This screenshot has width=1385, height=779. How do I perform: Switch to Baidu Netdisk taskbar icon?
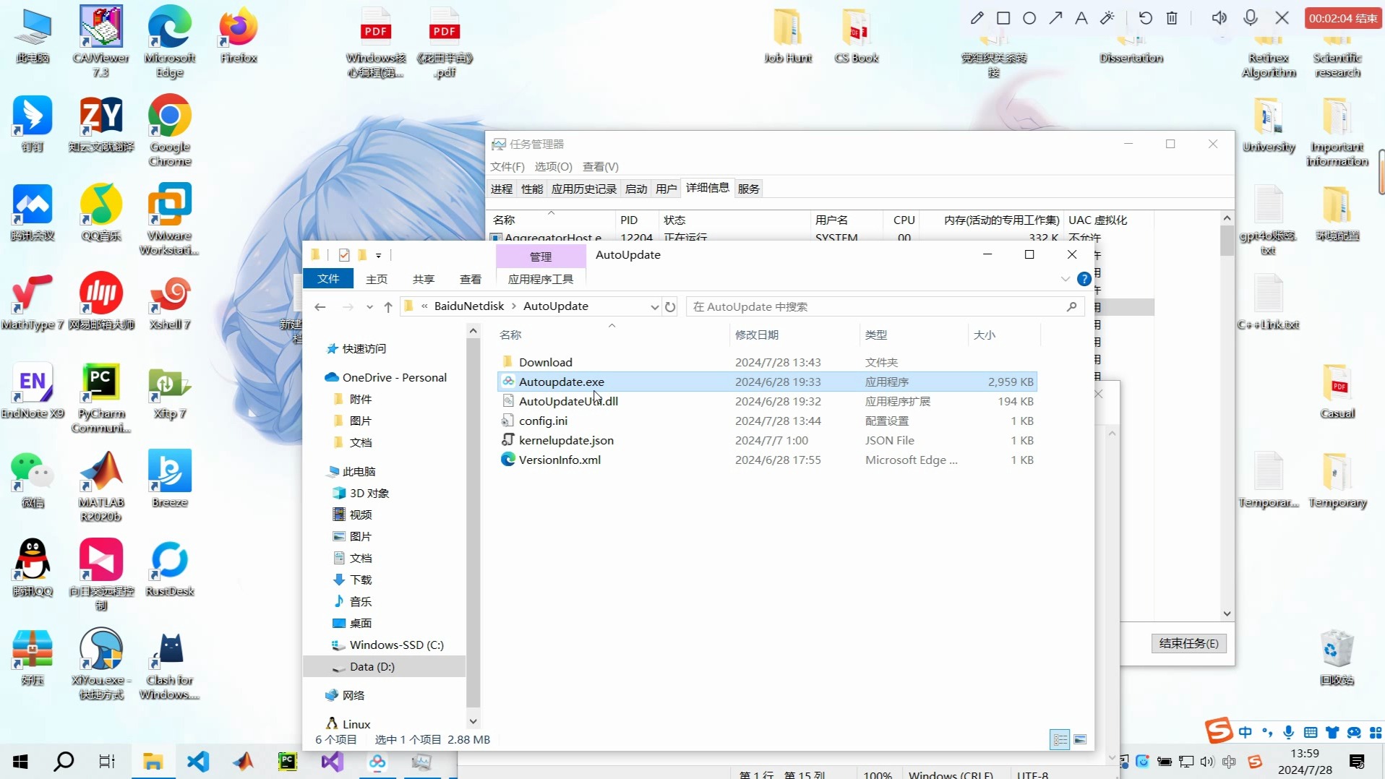pos(377,761)
